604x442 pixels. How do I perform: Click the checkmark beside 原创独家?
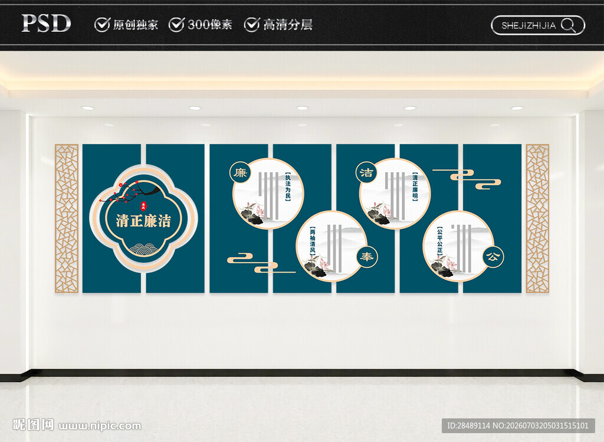pos(102,24)
